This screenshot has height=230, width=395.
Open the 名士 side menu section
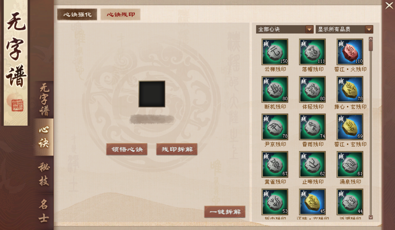(x=44, y=210)
